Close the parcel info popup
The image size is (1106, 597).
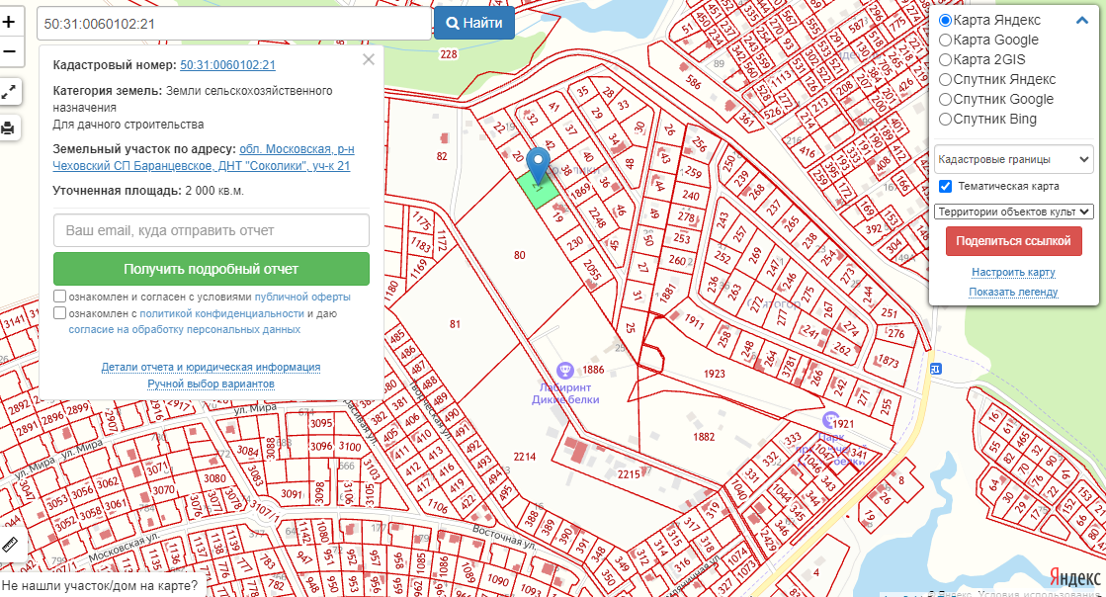point(369,59)
